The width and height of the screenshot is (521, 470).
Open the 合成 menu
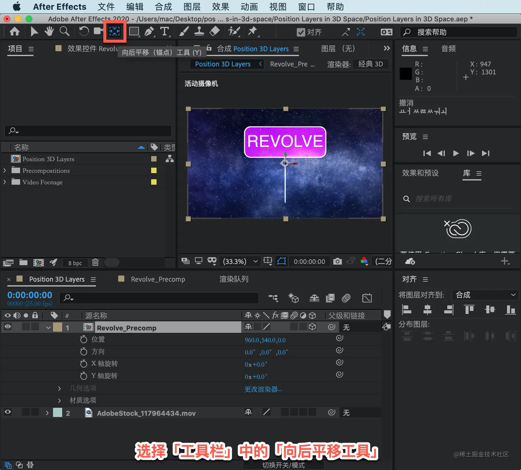(163, 7)
